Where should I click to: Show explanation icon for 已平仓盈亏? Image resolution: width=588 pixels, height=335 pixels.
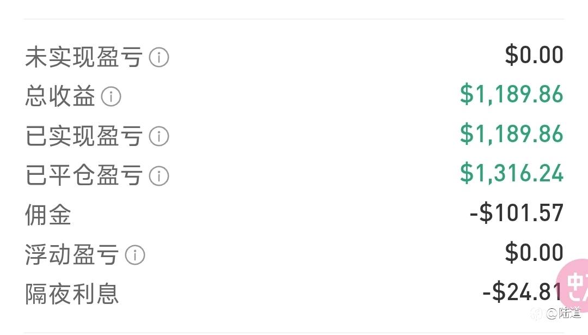[159, 175]
